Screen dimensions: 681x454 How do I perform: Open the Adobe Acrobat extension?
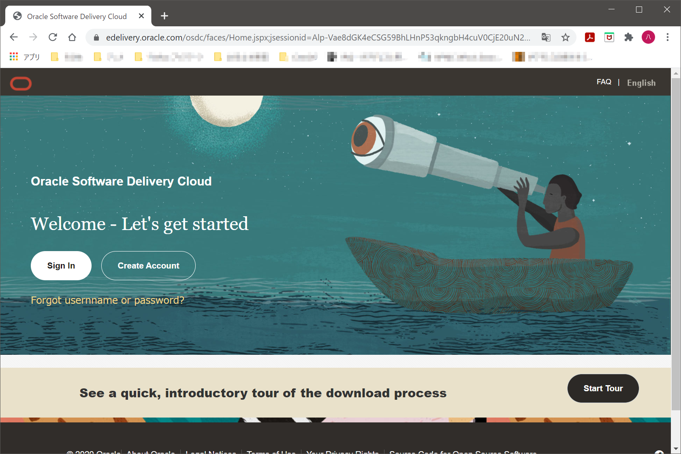click(x=590, y=37)
